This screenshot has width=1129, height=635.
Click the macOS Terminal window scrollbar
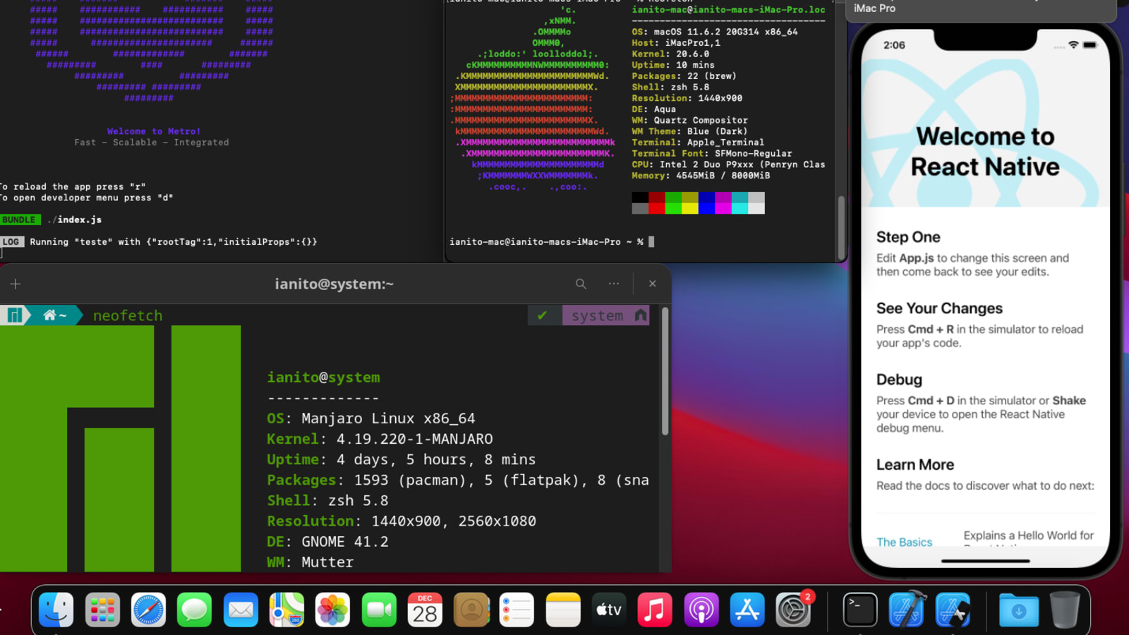[841, 227]
